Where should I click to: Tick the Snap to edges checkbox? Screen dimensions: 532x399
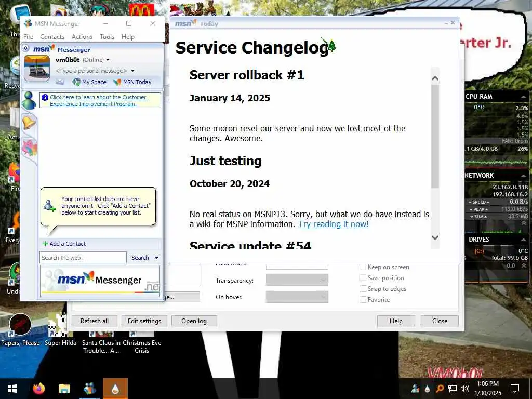click(363, 289)
